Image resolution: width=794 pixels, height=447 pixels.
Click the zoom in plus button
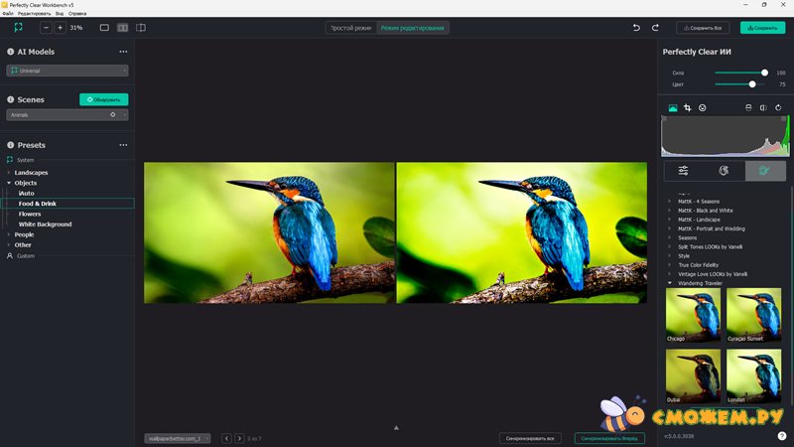point(60,28)
